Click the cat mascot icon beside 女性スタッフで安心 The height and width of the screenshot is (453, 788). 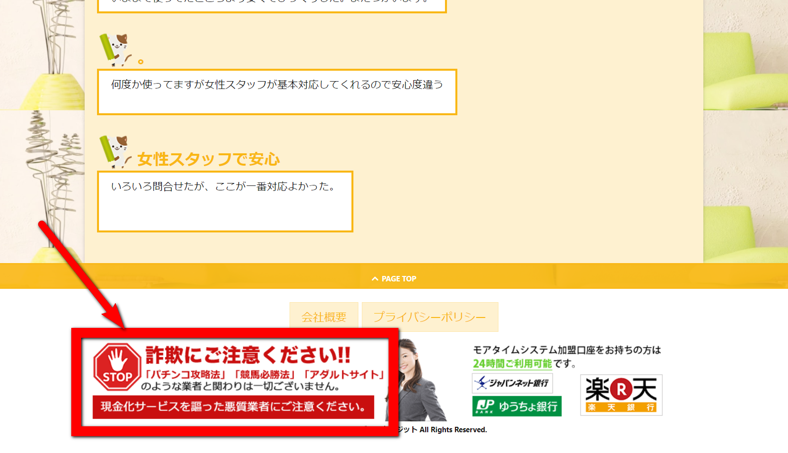click(114, 151)
